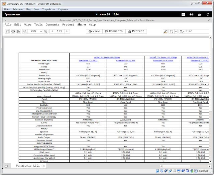Image resolution: width=214 pixels, height=175 pixels.
Task: Maximize Foxit Reader window via corner icon
Action: (209, 20)
